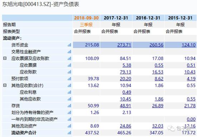197x137 pixels.
Task: Open chart icon for 交易性金融资产 row
Action: (69, 52)
